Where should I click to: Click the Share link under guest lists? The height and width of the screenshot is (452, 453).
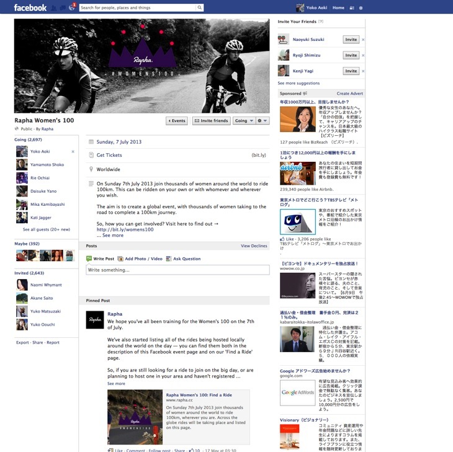(38, 343)
